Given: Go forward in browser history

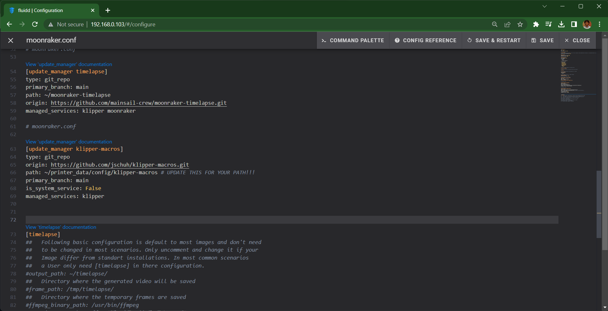Looking at the screenshot, I should coord(22,24).
